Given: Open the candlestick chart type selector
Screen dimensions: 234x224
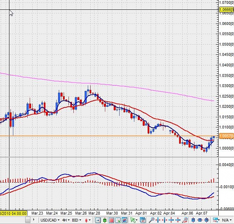Looking at the screenshot, I should 86,220.
